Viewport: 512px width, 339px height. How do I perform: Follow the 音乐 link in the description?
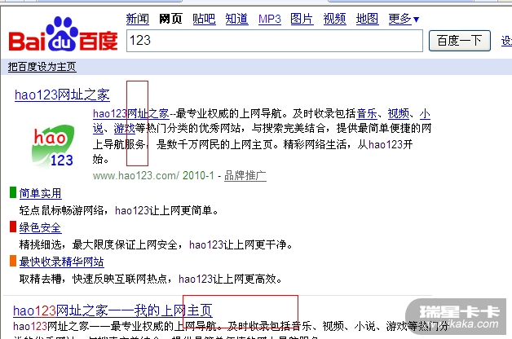click(x=367, y=113)
